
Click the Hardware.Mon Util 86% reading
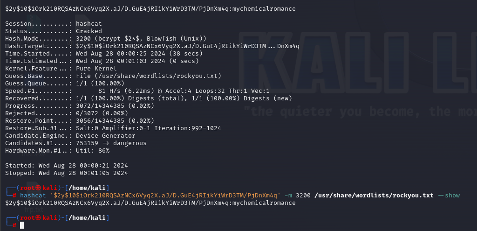[93, 151]
